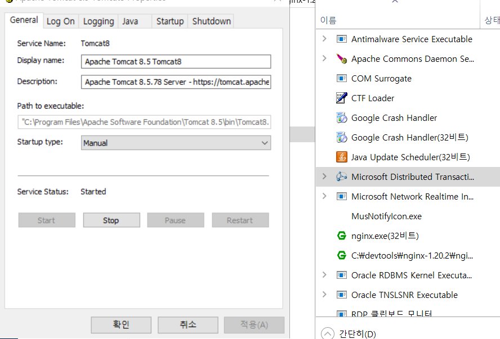Expand the Oracle RDBMS Kernel Executable row
The width and height of the screenshot is (500, 339).
tap(324, 275)
